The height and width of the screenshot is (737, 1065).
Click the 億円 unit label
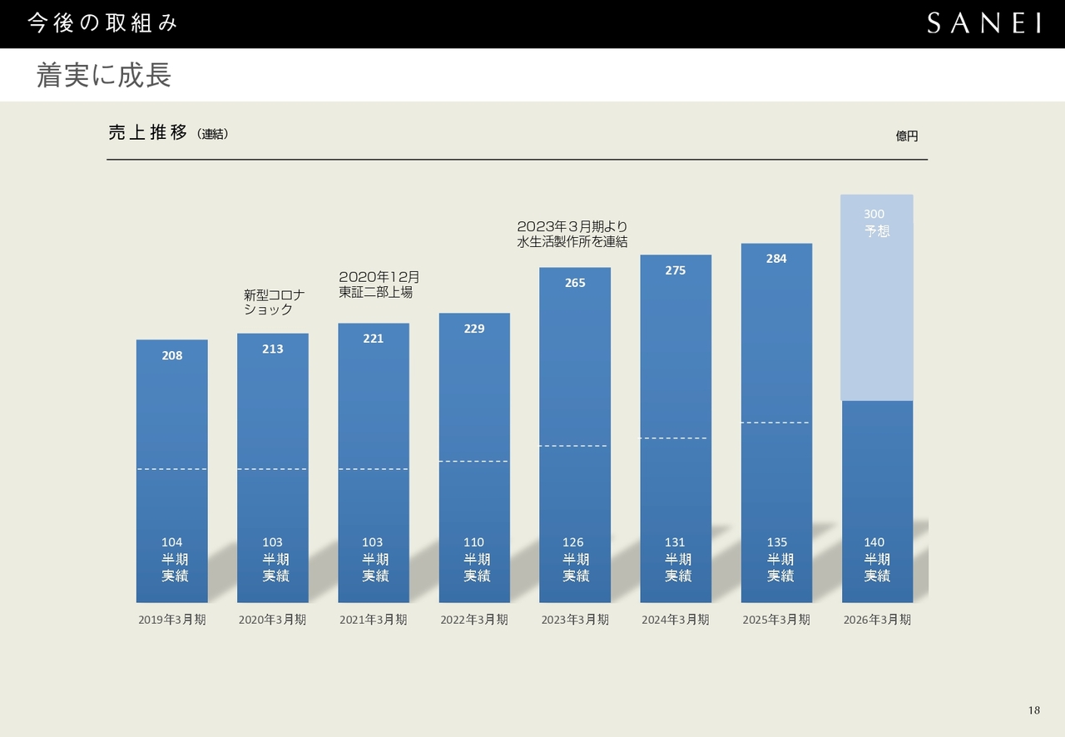pos(907,136)
